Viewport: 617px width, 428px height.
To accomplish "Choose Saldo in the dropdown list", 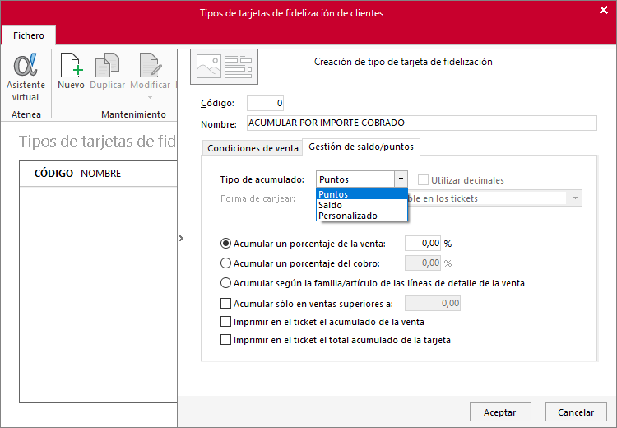I will click(x=362, y=205).
